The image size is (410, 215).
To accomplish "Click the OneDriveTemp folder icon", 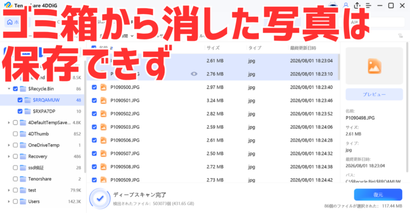I will (x=23, y=145).
